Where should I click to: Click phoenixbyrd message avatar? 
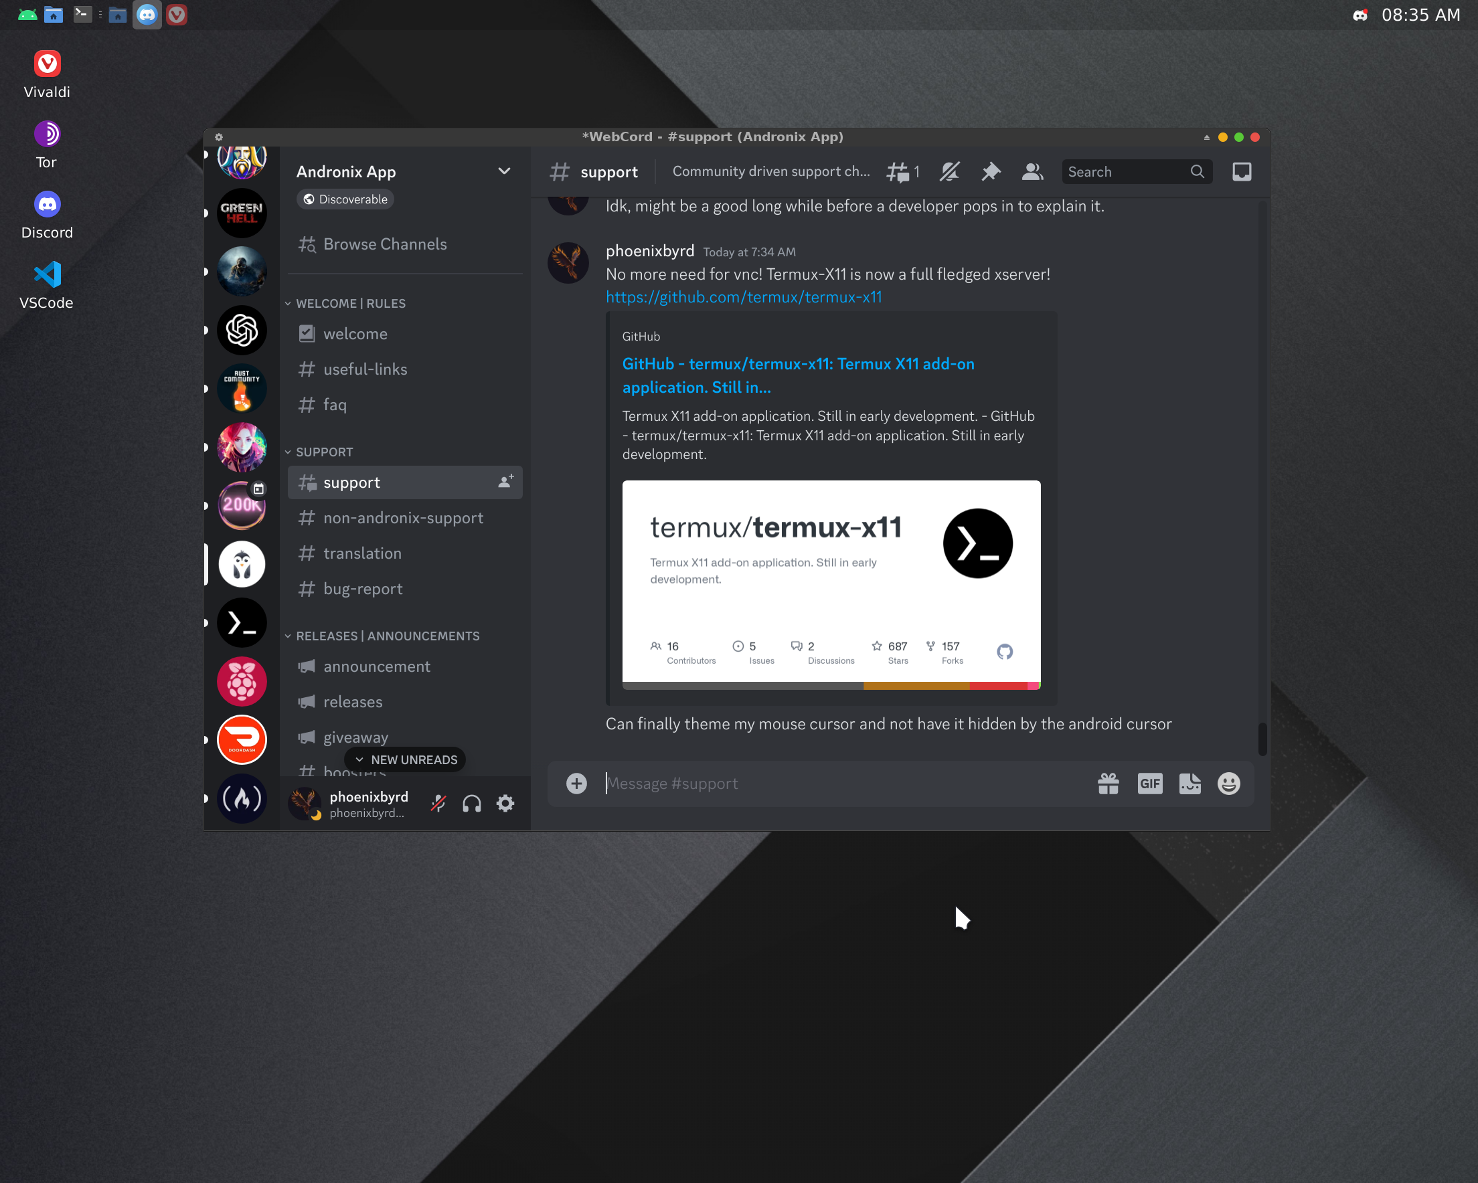[x=568, y=262]
